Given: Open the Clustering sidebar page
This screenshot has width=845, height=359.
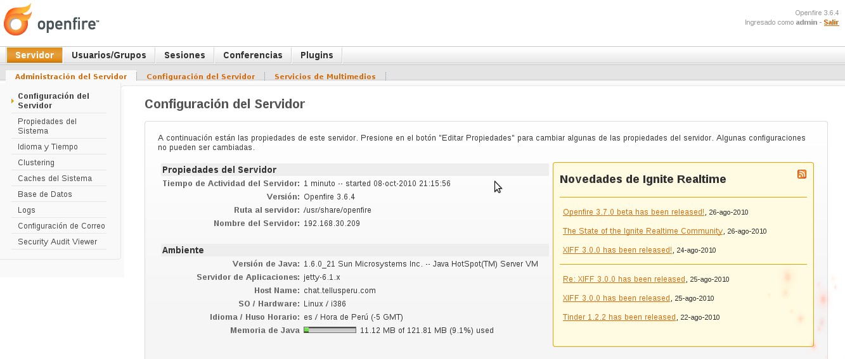Looking at the screenshot, I should coord(36,163).
